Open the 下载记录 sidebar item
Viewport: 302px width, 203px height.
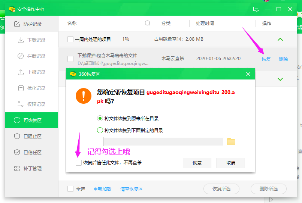31,40
